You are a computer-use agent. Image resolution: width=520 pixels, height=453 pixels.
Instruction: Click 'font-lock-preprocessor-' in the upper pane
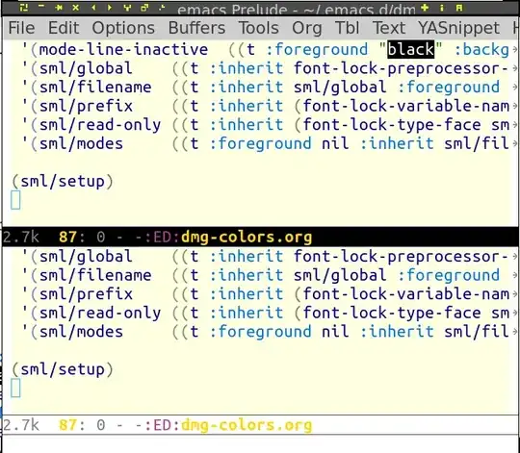[401, 68]
